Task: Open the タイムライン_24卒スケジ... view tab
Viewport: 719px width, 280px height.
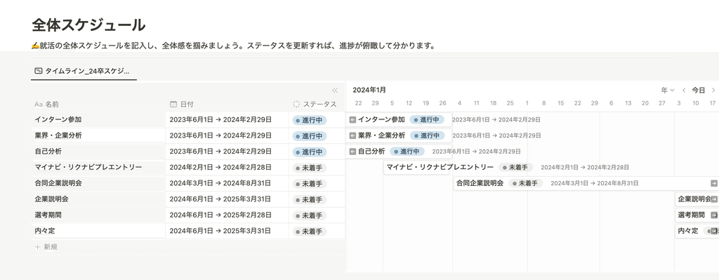Action: [x=83, y=71]
